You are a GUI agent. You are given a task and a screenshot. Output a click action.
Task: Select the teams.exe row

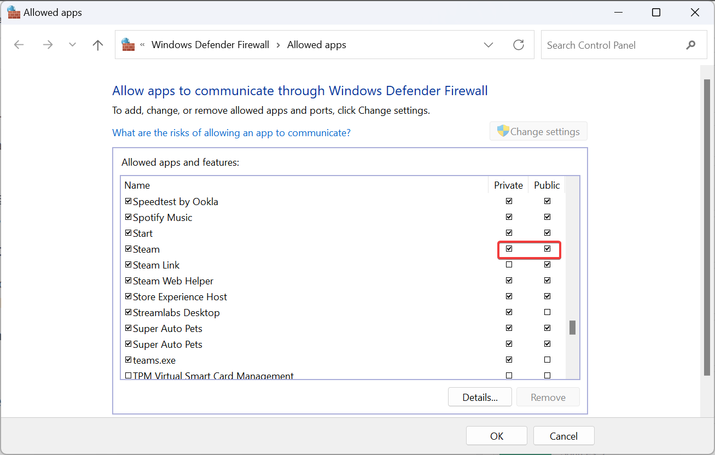pyautogui.click(x=154, y=360)
